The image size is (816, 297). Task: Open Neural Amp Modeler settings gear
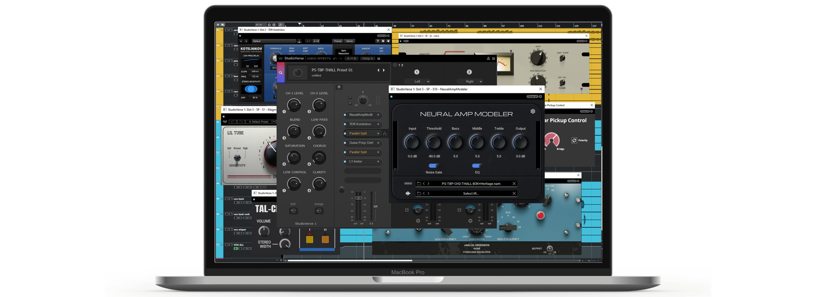(533, 111)
